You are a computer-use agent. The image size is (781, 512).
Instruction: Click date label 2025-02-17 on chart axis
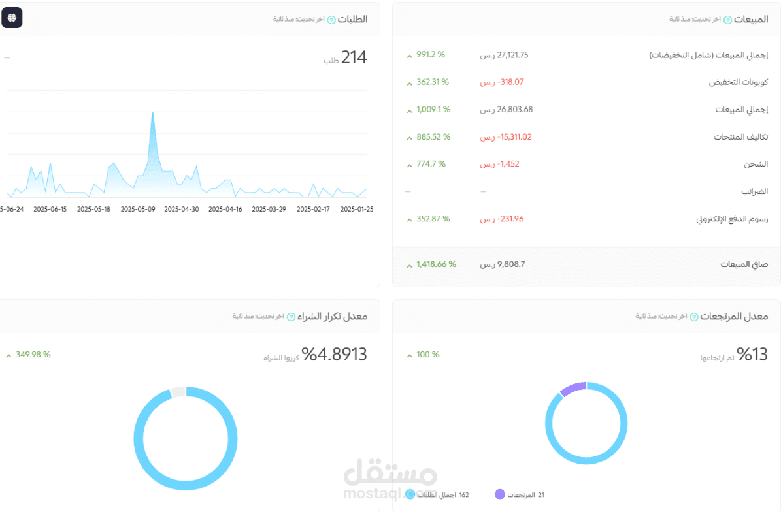(x=313, y=210)
